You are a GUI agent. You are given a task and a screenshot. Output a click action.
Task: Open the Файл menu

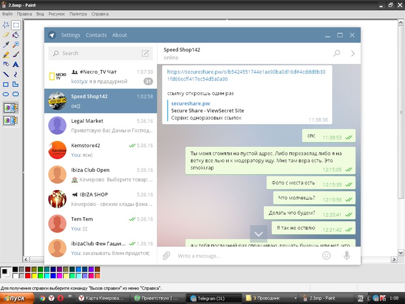point(7,14)
